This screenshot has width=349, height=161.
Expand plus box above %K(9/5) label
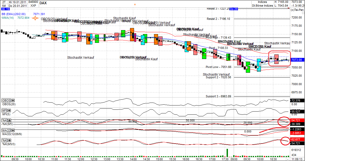point(9,120)
